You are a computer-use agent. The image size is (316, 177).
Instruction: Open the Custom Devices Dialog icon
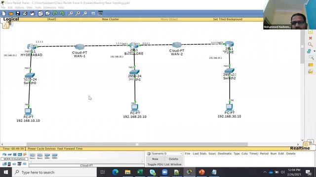point(100,13)
